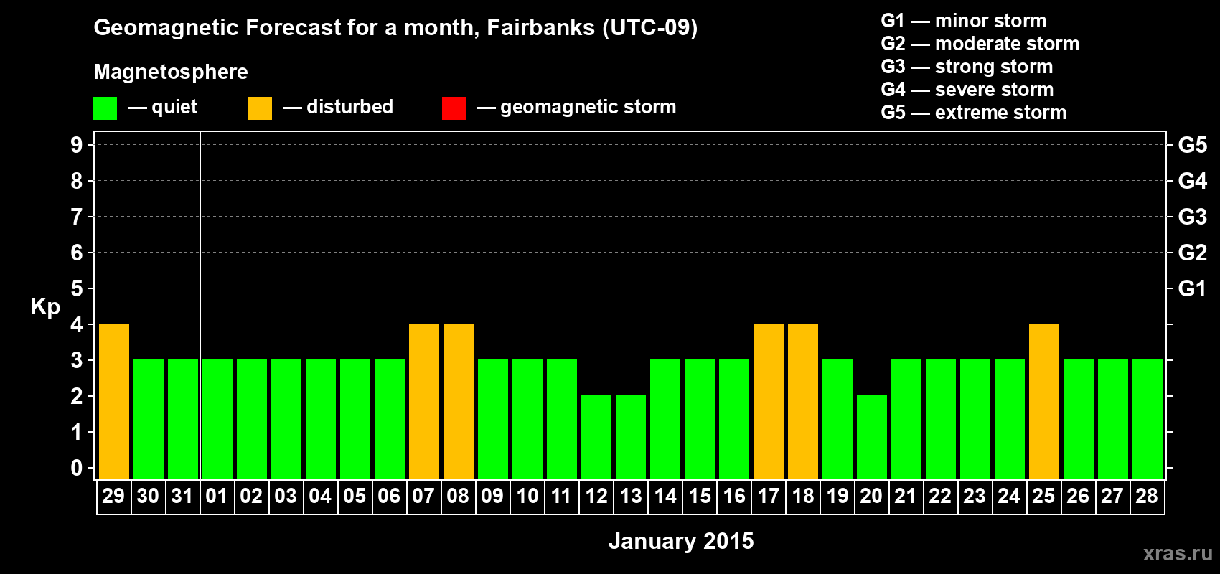Click the '— quiet' legend label

point(162,108)
